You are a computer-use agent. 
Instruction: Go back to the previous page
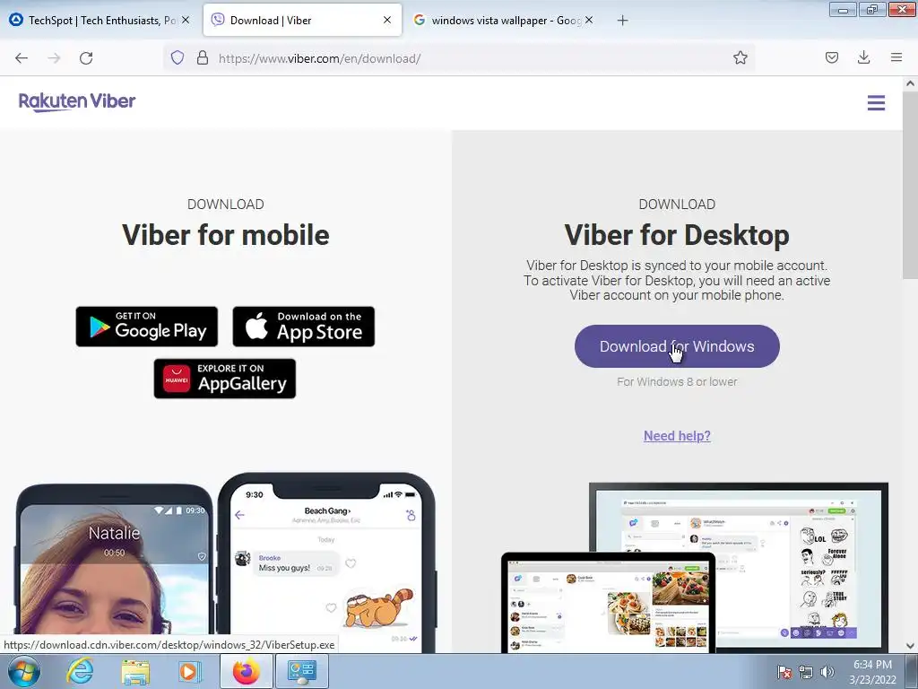point(22,58)
